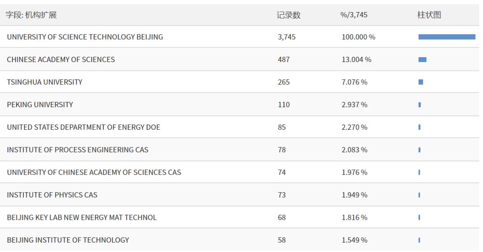Image resolution: width=483 pixels, height=252 pixels.
Task: Open Institute of Process Engineering CAS
Action: click(x=77, y=150)
